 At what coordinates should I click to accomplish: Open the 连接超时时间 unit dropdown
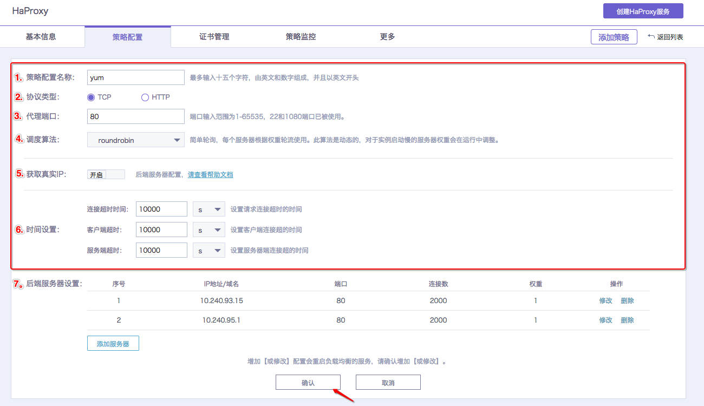209,209
